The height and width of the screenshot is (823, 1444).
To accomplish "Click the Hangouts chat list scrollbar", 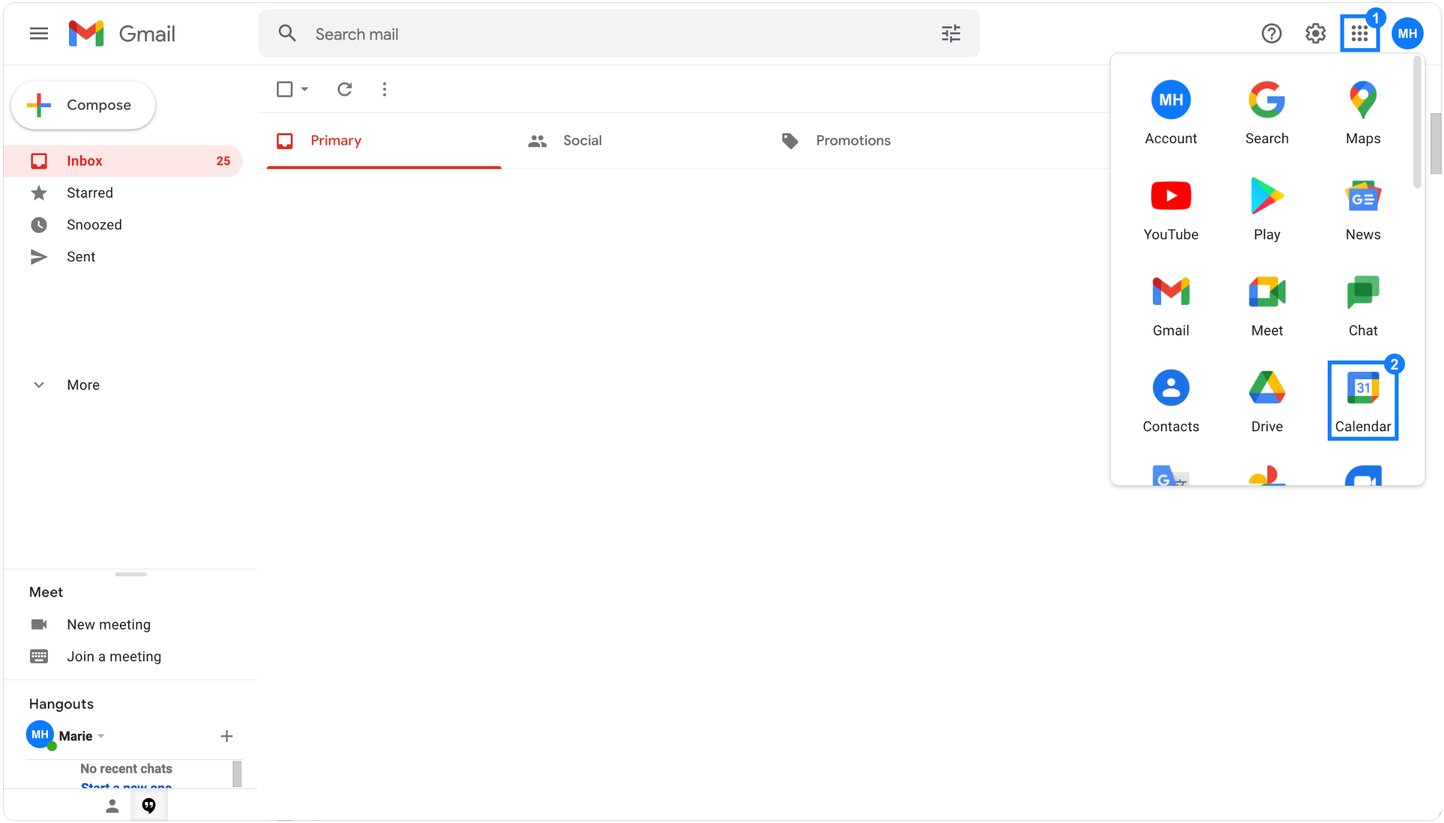I will tap(237, 773).
